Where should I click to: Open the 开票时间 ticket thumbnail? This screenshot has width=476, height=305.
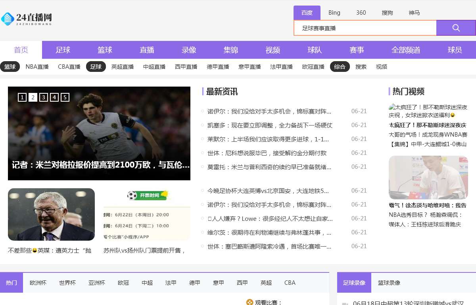[147, 214]
